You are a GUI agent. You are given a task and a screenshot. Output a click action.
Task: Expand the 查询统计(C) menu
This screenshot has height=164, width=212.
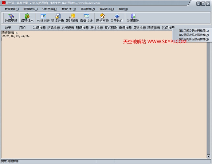coord(106,9)
